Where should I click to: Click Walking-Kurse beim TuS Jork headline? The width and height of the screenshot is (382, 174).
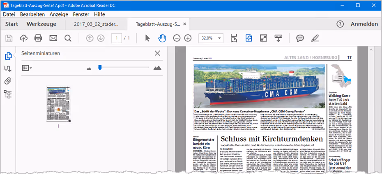(339, 100)
